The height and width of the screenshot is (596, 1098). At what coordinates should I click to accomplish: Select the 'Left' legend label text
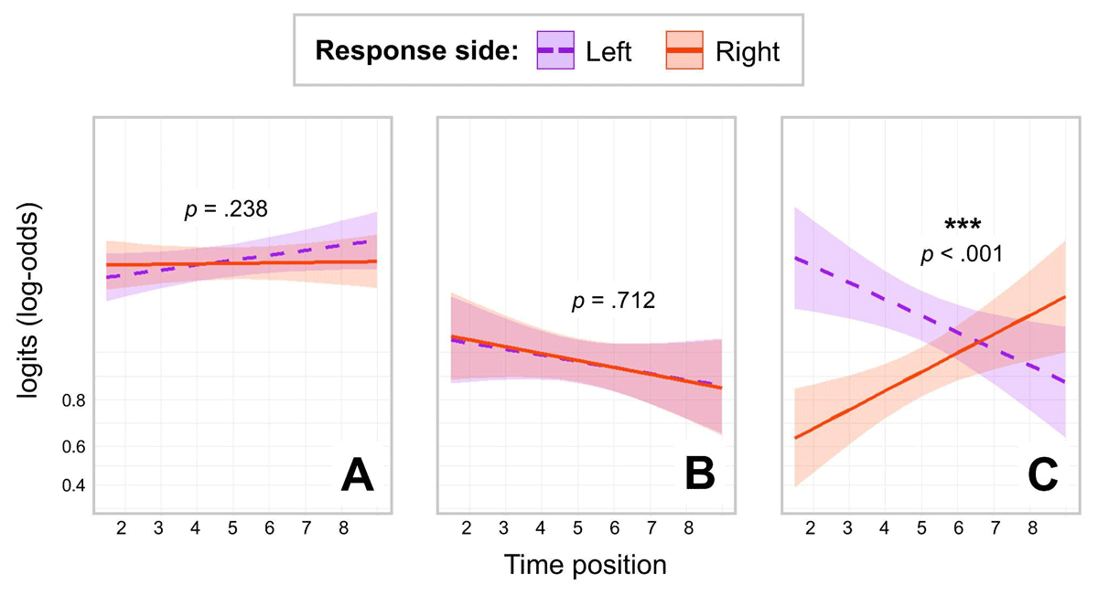(608, 52)
